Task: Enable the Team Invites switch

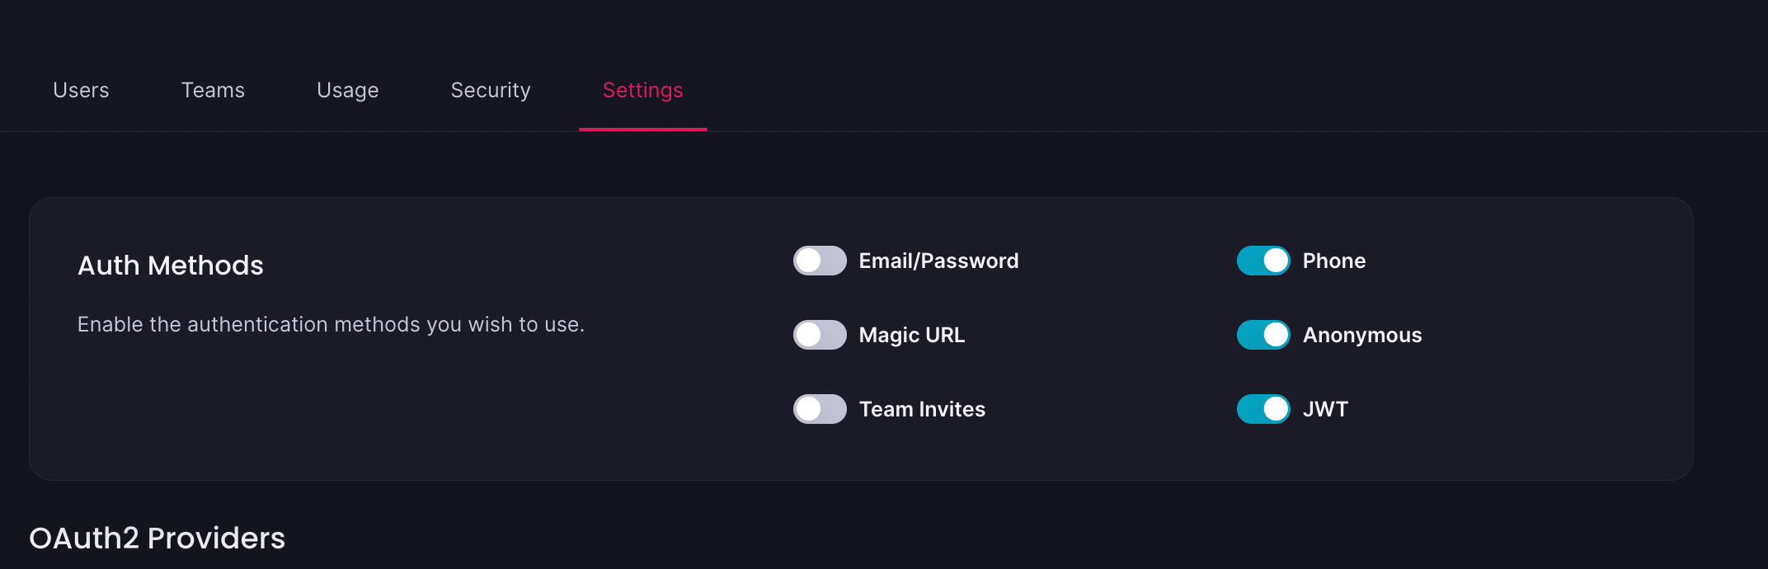Action: (820, 409)
